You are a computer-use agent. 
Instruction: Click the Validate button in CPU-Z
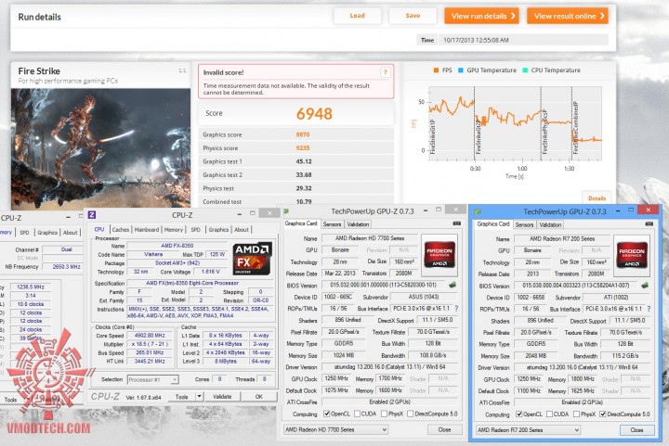coord(222,397)
